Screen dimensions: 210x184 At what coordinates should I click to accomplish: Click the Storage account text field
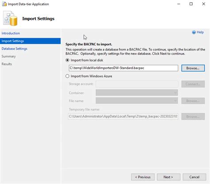[137, 84]
